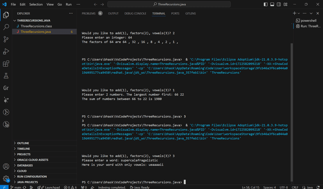Open terminal panel more actions ellipsis
The image size is (323, 189).
pos(304,13)
